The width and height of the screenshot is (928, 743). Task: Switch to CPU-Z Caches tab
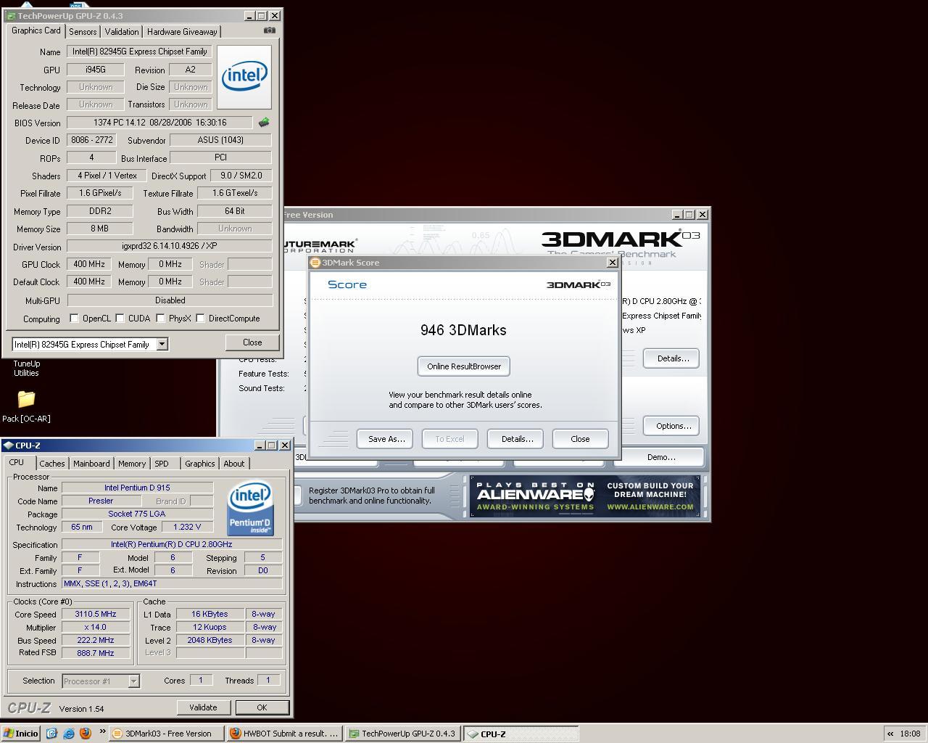pos(51,464)
